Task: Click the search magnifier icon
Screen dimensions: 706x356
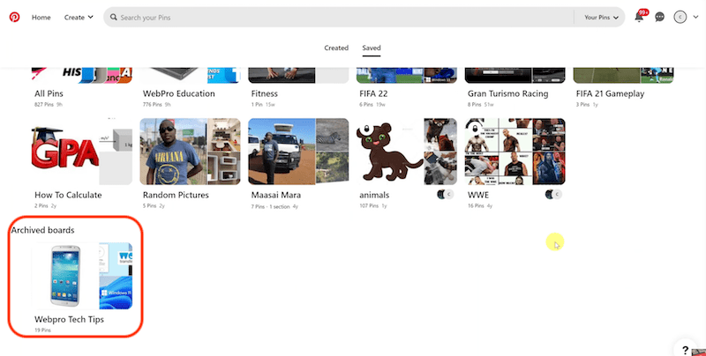Action: click(112, 17)
